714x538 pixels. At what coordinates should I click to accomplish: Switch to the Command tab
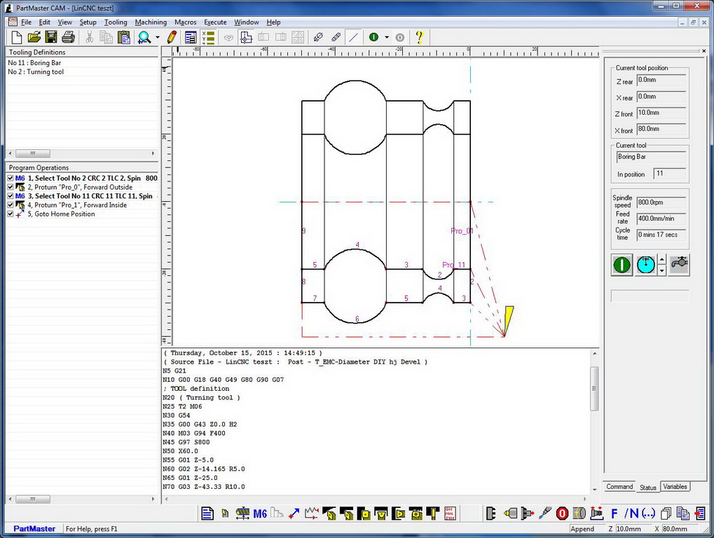coord(619,487)
